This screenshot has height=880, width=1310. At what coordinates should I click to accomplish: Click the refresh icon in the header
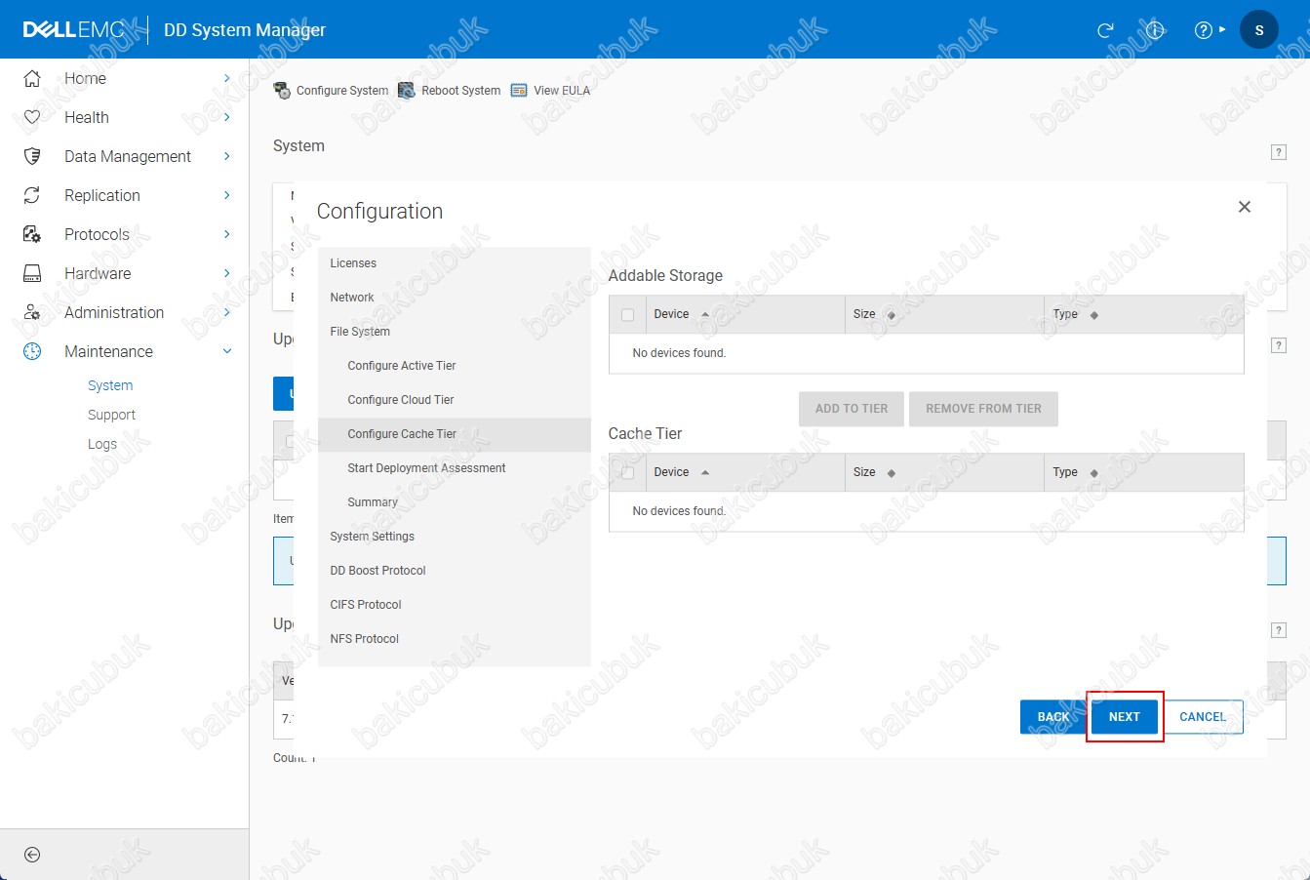click(1105, 30)
